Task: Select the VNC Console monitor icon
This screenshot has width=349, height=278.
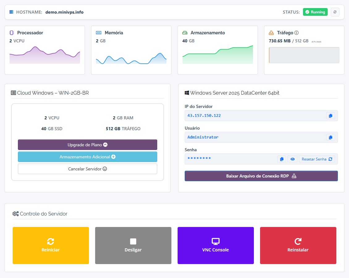Action: (x=215, y=242)
